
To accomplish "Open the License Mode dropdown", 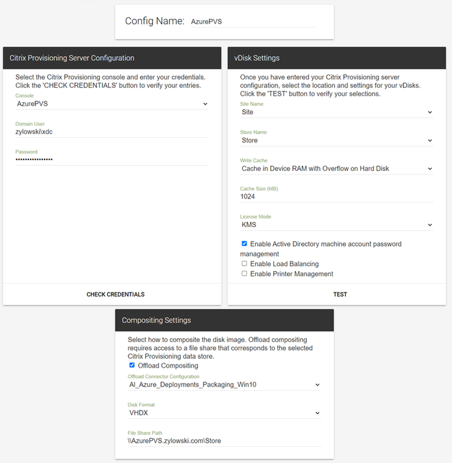I will (337, 225).
